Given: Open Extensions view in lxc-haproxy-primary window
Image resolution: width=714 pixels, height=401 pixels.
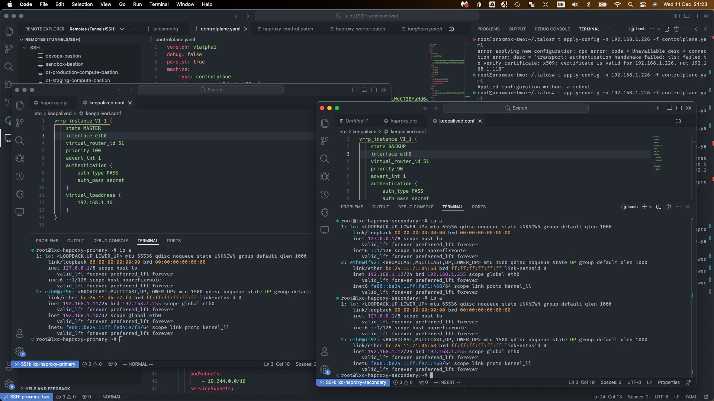Looking at the screenshot, I should pyautogui.click(x=20, y=194).
